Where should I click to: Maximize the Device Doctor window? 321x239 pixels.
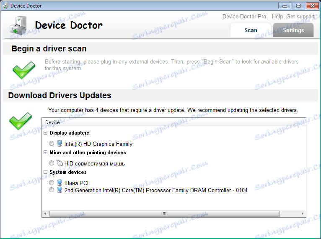pos(298,6)
